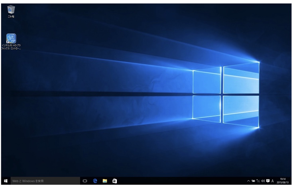The image size is (299, 189).
Task: Click the Windows logo on desktop wallpaper
Action: (226, 95)
